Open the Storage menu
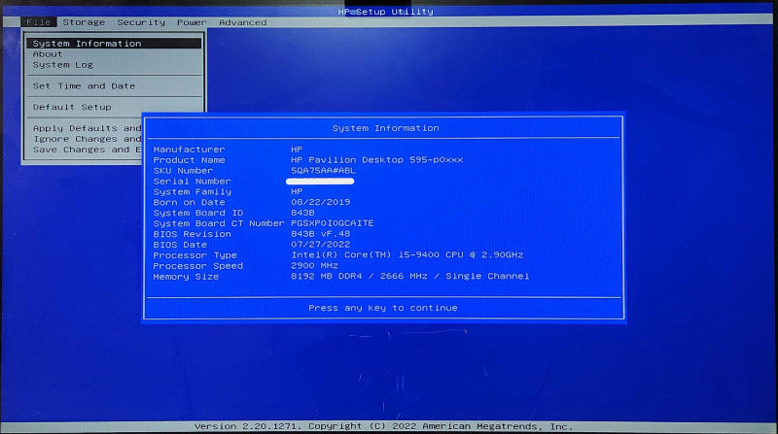This screenshot has height=434, width=778. click(84, 22)
